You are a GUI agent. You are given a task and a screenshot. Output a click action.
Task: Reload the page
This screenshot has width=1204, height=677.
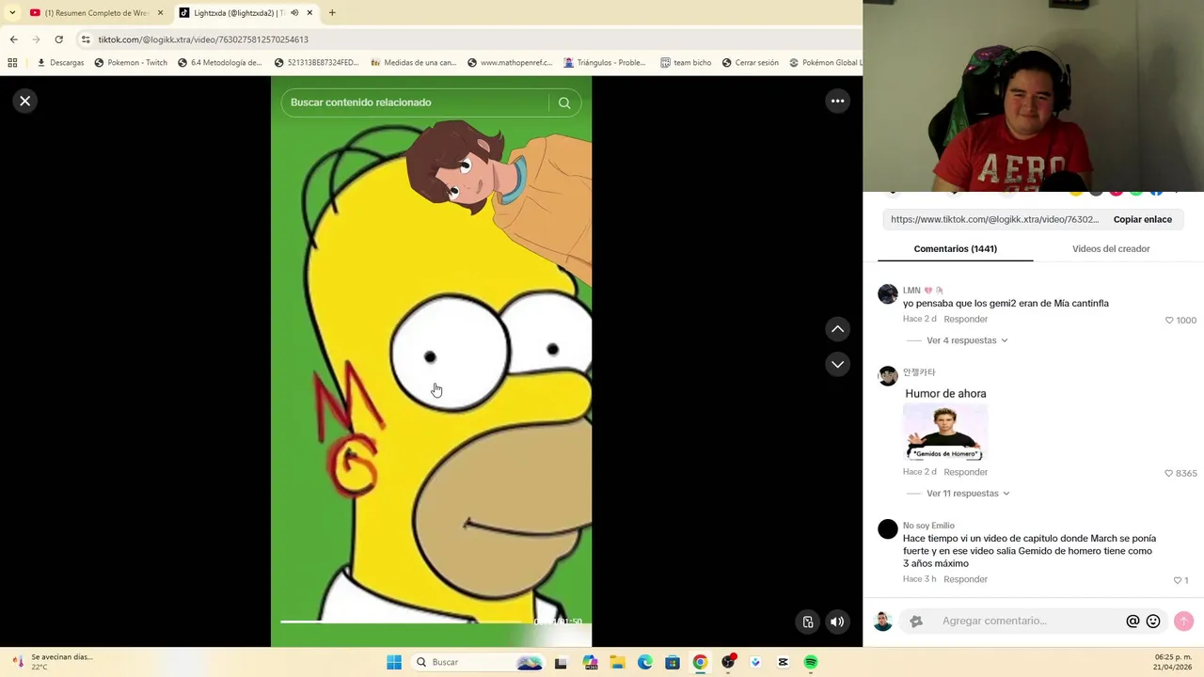pos(58,39)
